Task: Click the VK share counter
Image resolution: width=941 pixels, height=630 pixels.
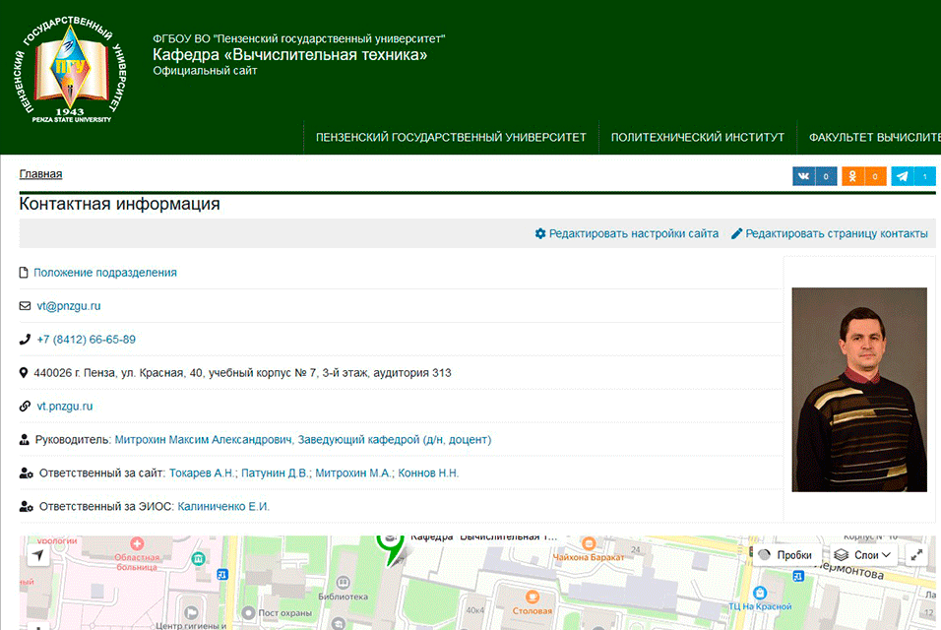Action: (826, 176)
